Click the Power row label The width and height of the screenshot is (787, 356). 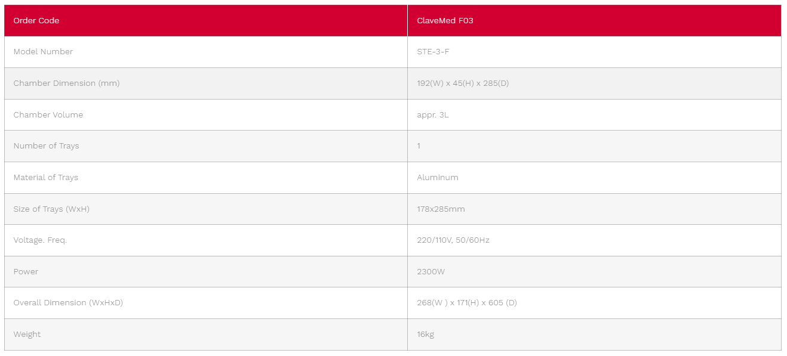pyautogui.click(x=26, y=271)
